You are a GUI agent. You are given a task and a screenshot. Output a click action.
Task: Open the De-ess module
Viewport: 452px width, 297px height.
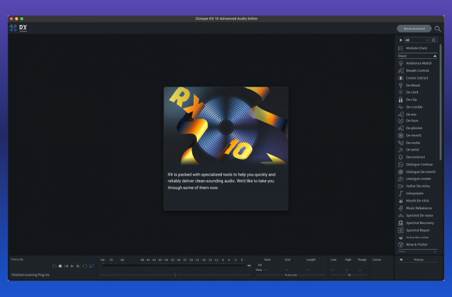coord(407,114)
